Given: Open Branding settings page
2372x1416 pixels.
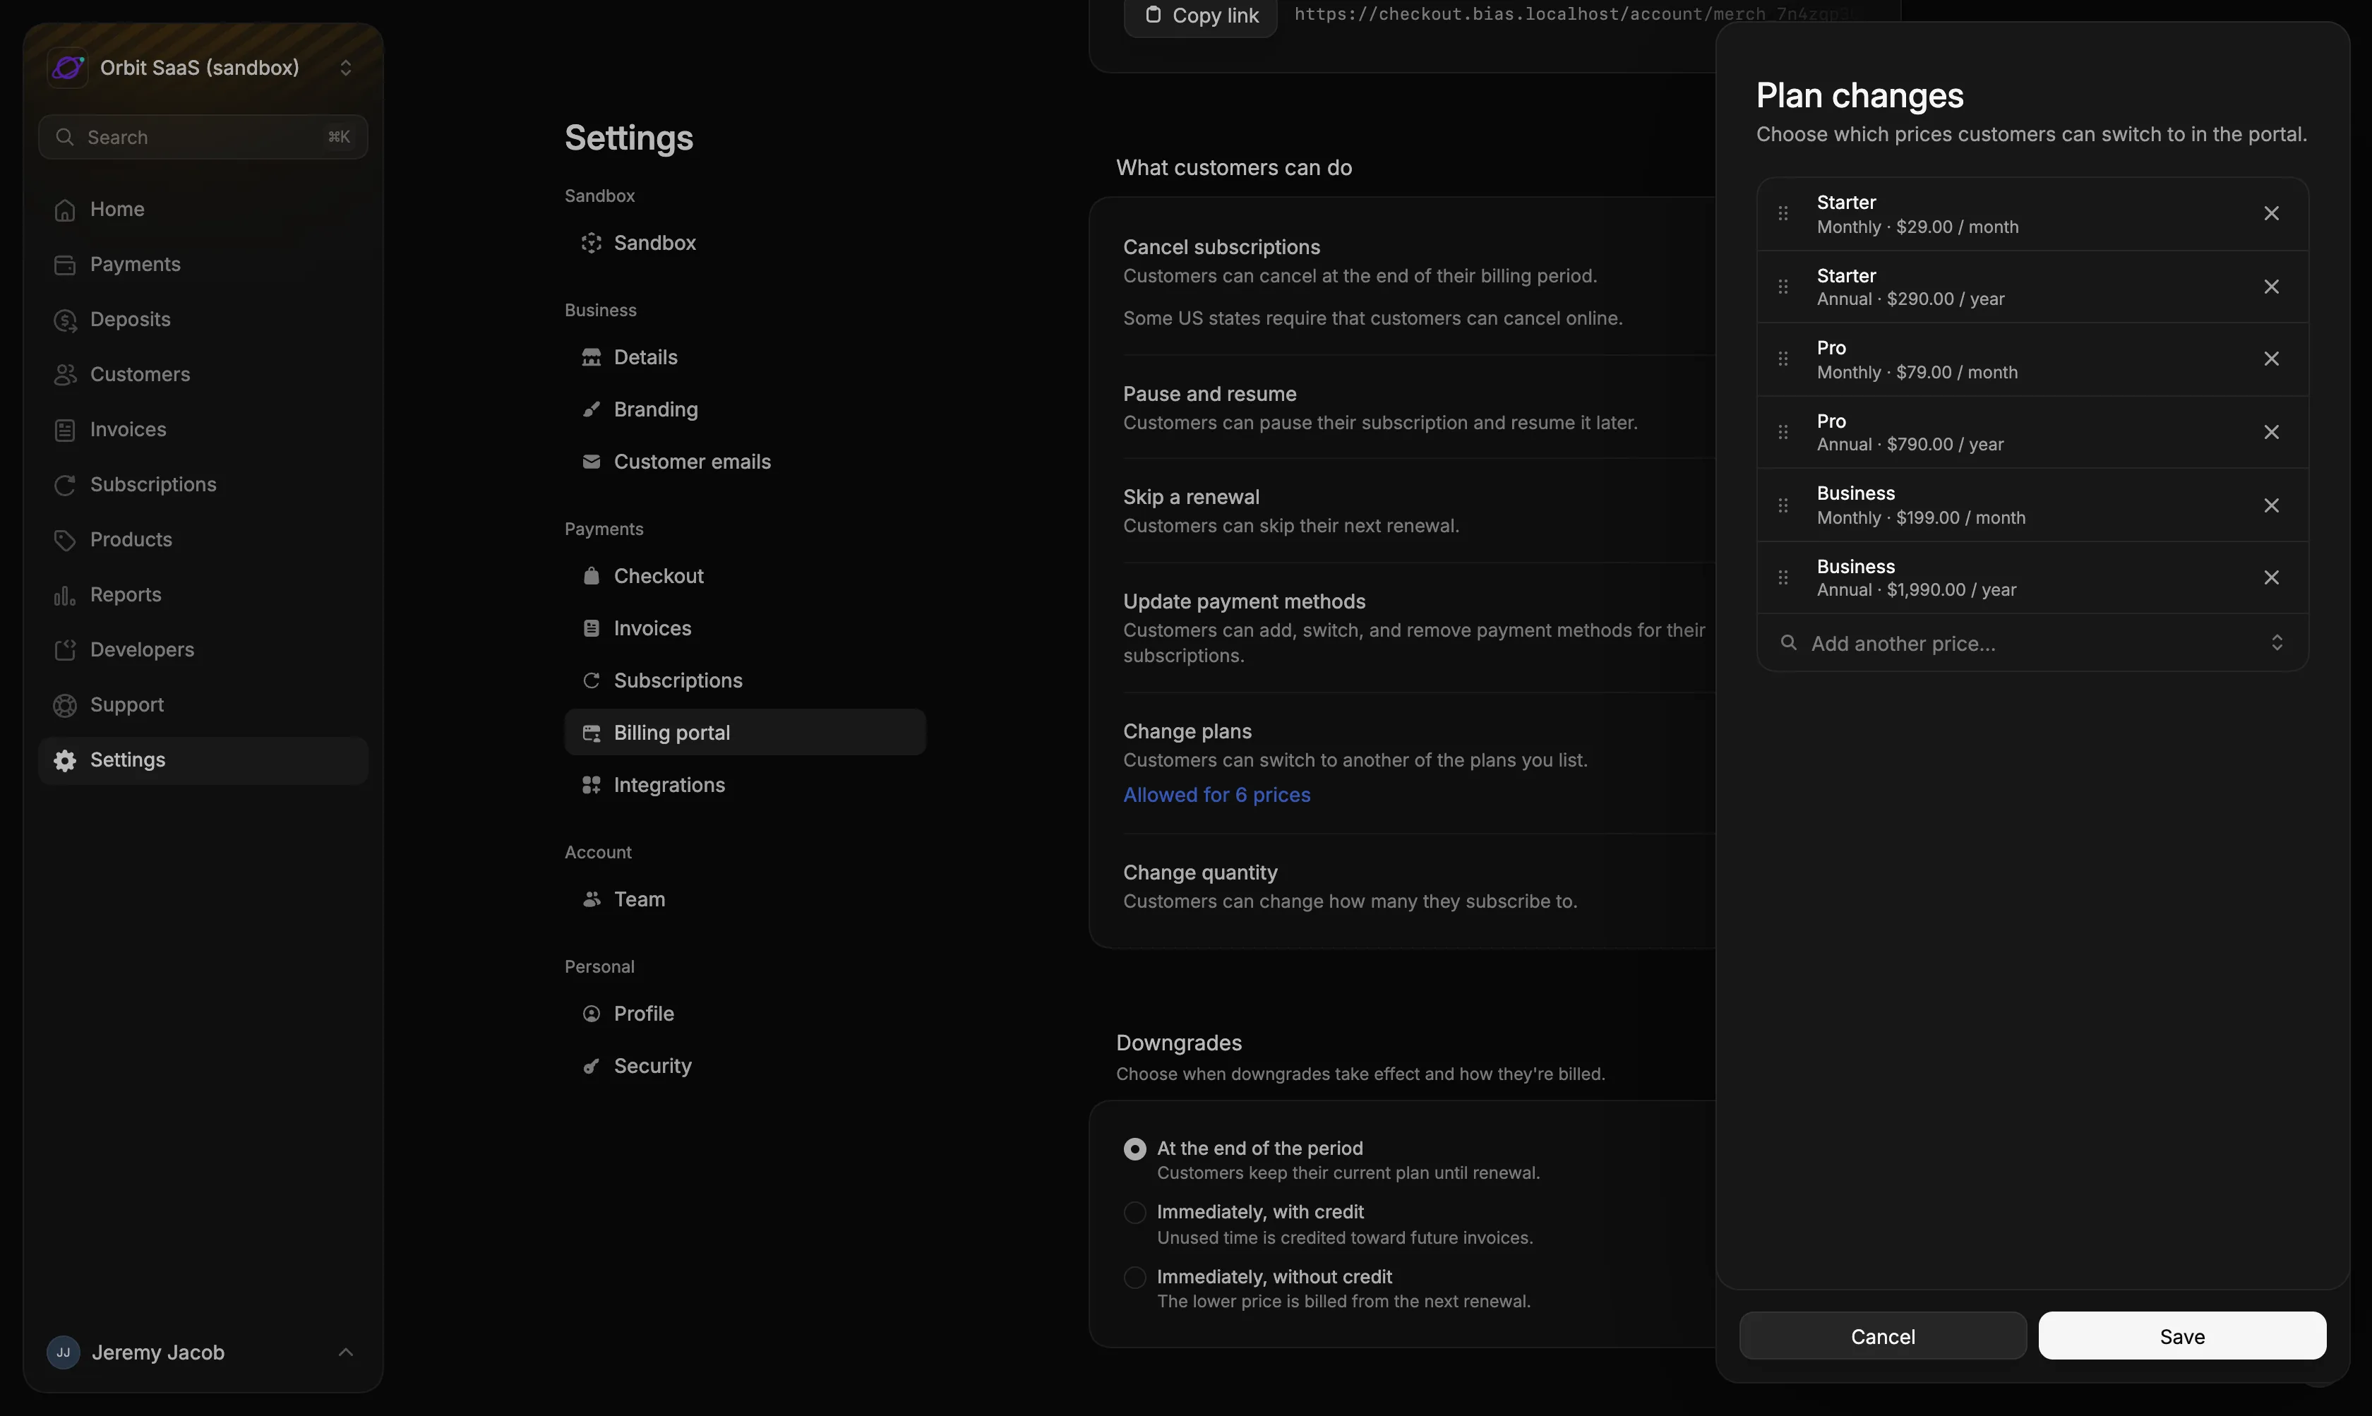Looking at the screenshot, I should (744, 409).
